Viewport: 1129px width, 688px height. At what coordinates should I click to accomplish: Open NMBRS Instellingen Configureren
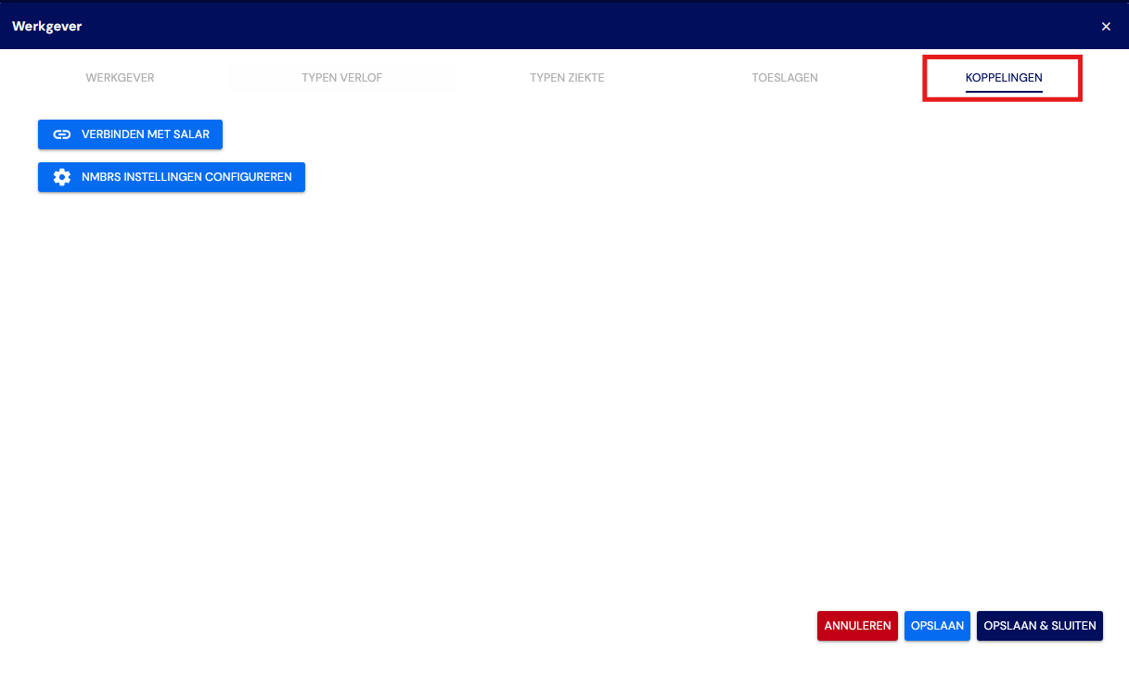pos(172,177)
